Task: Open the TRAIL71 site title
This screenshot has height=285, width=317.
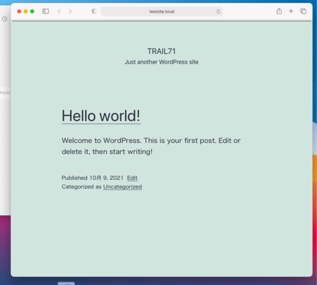Action: [161, 51]
